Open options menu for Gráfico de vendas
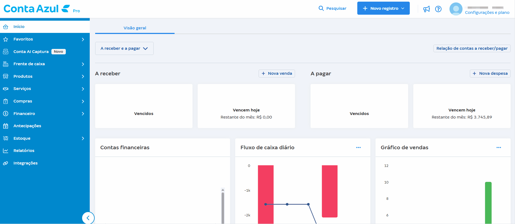This screenshot has width=515, height=224. [498, 148]
